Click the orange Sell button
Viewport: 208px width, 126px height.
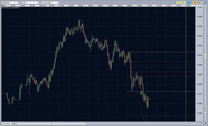pyautogui.click(x=195, y=3)
